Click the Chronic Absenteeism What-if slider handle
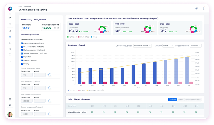Screen dimensions: 214x125 click(49, 75)
